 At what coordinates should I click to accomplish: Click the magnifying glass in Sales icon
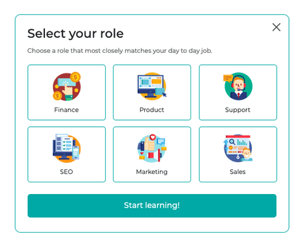(x=232, y=142)
